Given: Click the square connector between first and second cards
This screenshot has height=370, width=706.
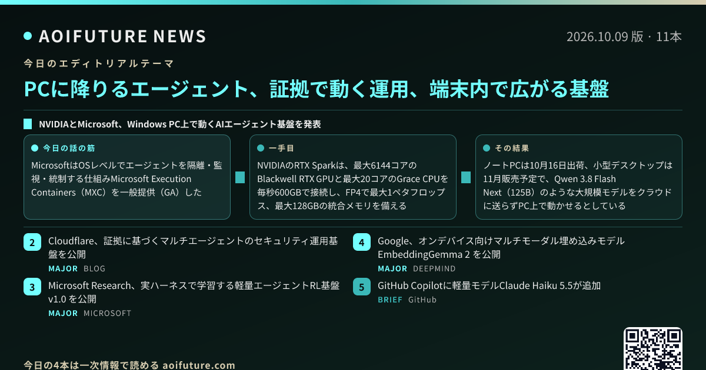Looking at the screenshot, I should 240,177.
